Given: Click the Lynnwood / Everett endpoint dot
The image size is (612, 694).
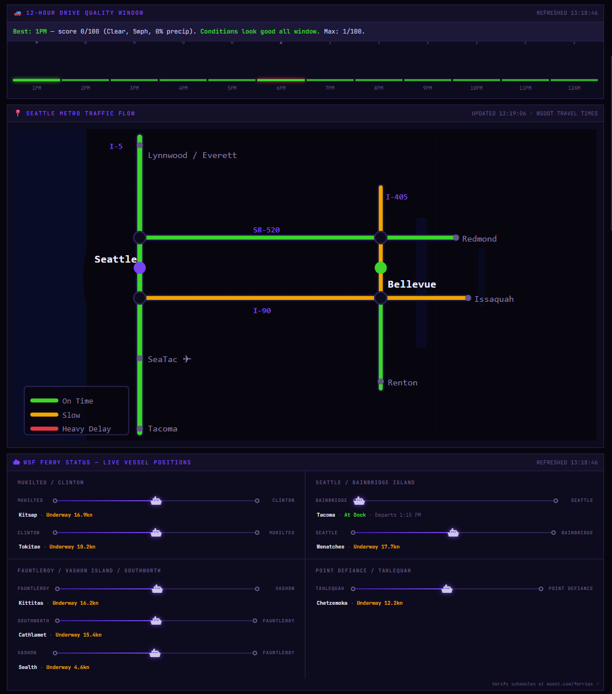Looking at the screenshot, I should pyautogui.click(x=140, y=146).
